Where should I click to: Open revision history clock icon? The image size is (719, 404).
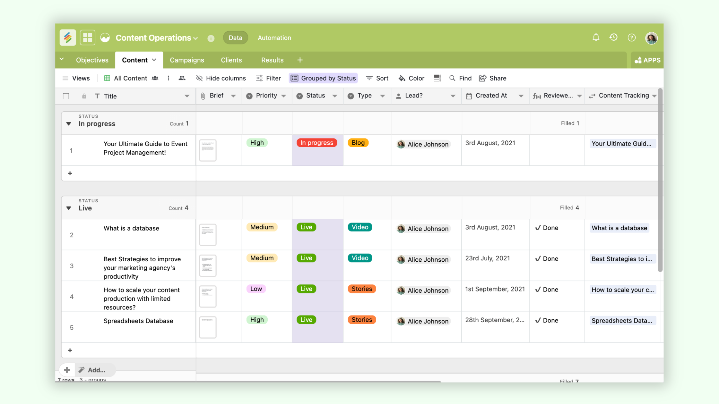[x=613, y=38]
